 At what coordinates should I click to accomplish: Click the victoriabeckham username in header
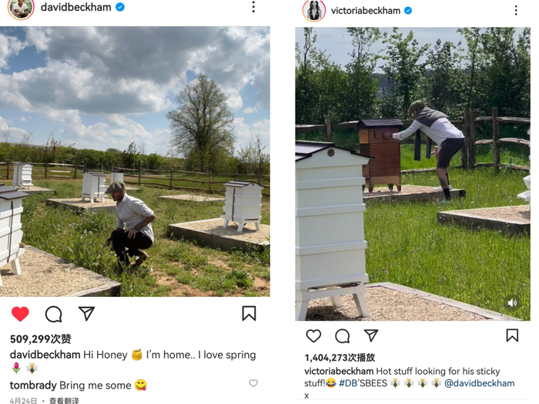[366, 11]
